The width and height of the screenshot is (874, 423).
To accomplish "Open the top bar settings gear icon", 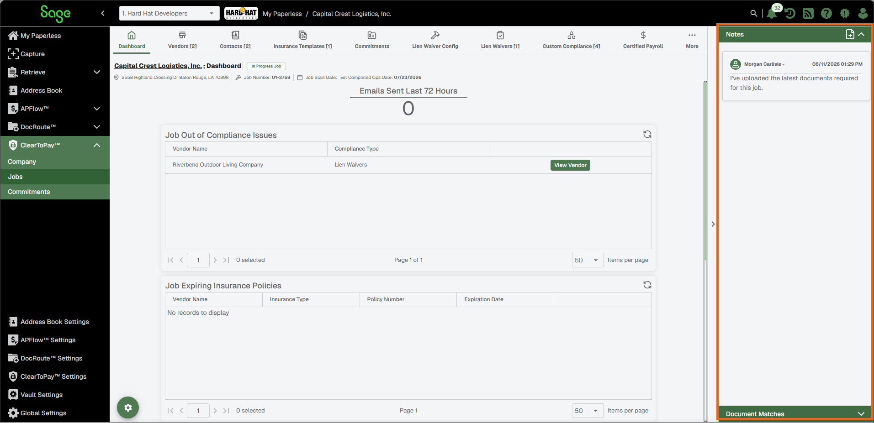I will pyautogui.click(x=845, y=13).
